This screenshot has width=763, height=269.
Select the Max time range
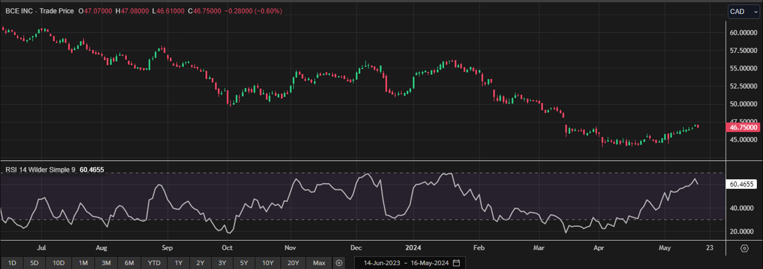(x=319, y=263)
